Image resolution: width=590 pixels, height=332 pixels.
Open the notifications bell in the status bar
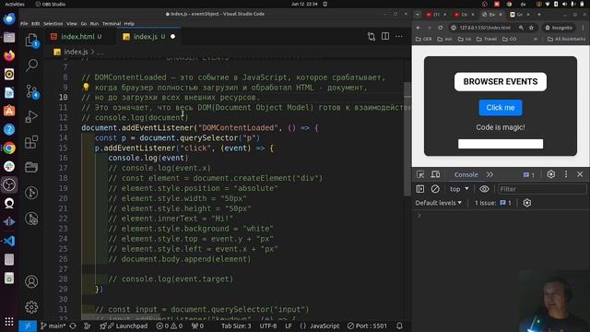click(399, 326)
